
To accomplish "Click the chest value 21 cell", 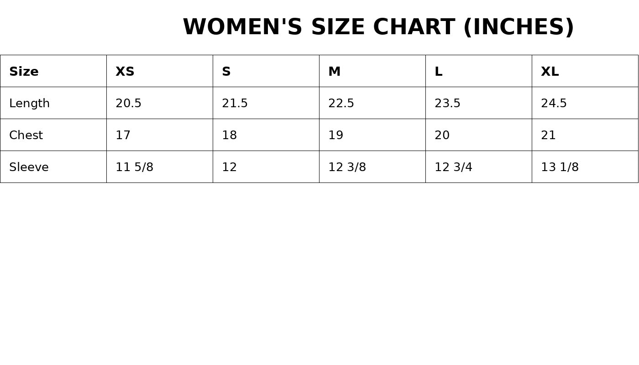I will pyautogui.click(x=549, y=136).
